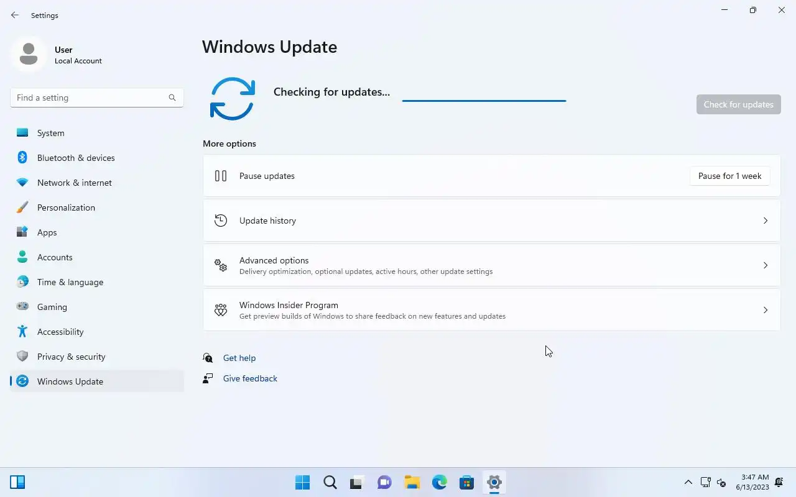Click the Get help headset icon
This screenshot has width=796, height=497.
pyautogui.click(x=208, y=358)
